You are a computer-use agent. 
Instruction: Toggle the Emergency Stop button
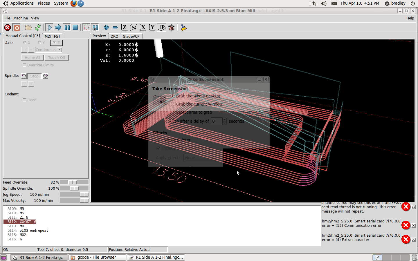click(x=8, y=28)
